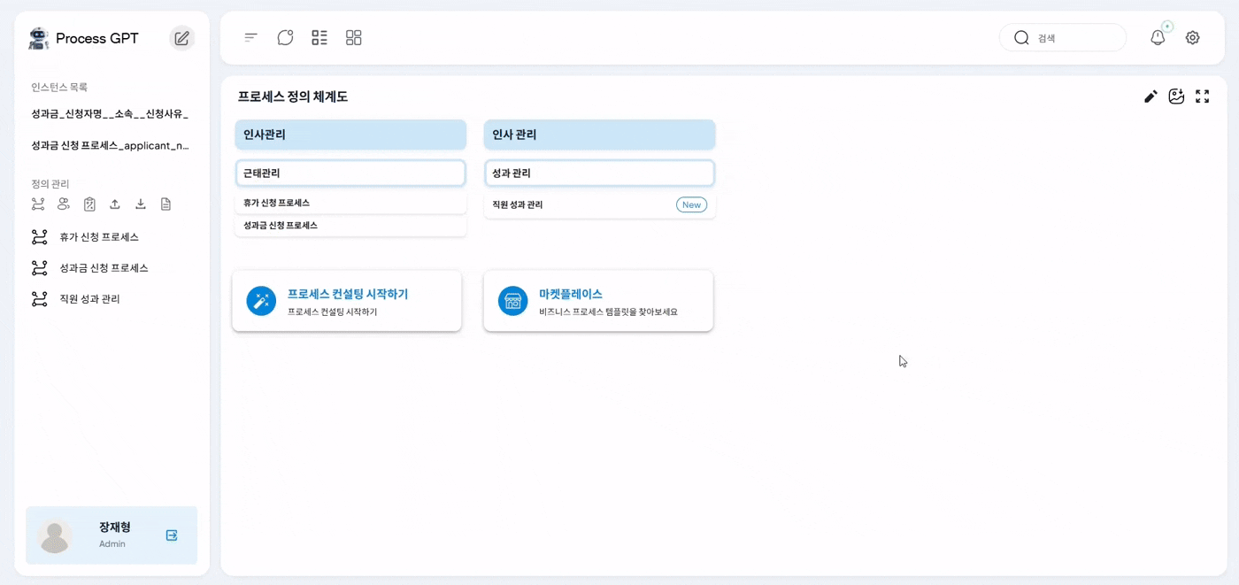Select 직원 성과 관리 in the sidebar list
This screenshot has width=1239, height=585.
[89, 299]
